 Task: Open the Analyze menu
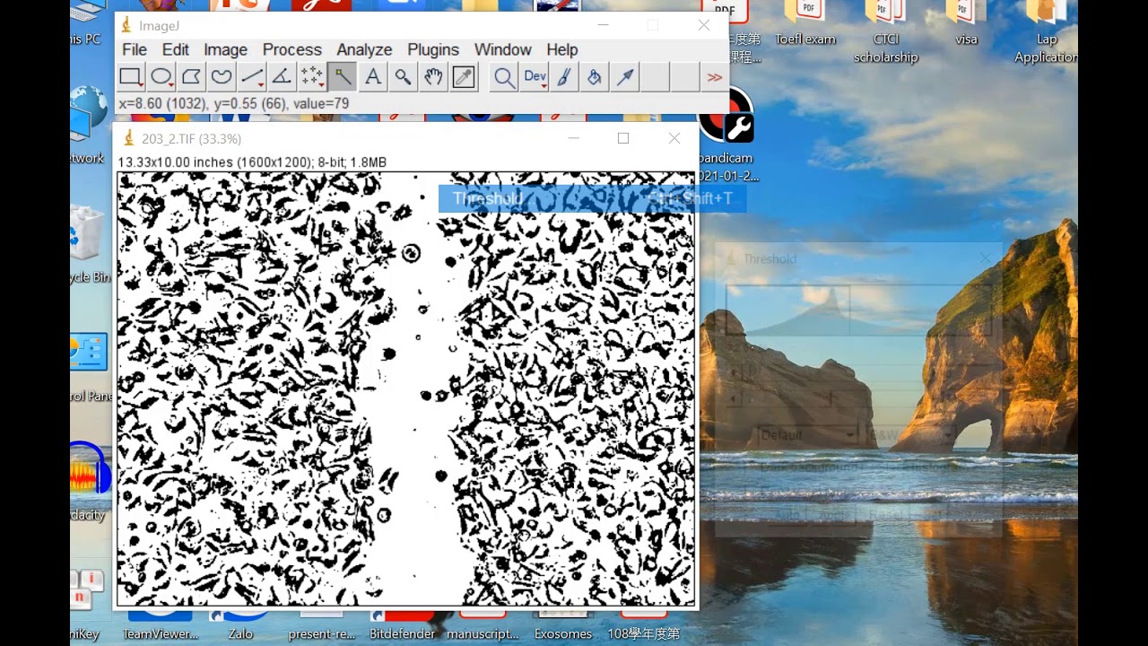(x=364, y=49)
